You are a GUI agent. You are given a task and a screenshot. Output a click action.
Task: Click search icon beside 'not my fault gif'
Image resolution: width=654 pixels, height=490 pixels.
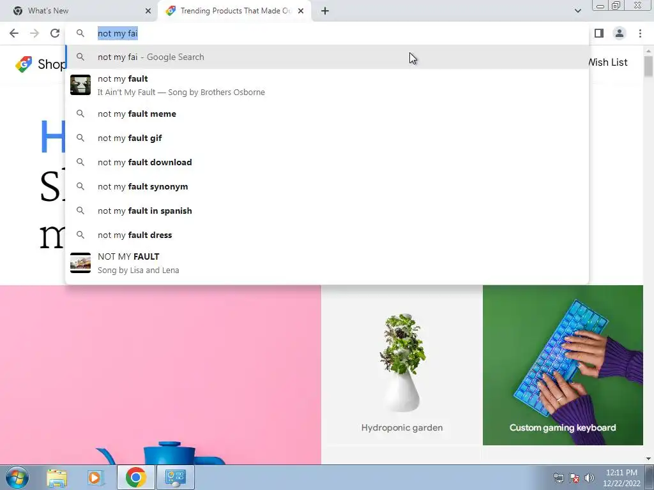point(80,138)
